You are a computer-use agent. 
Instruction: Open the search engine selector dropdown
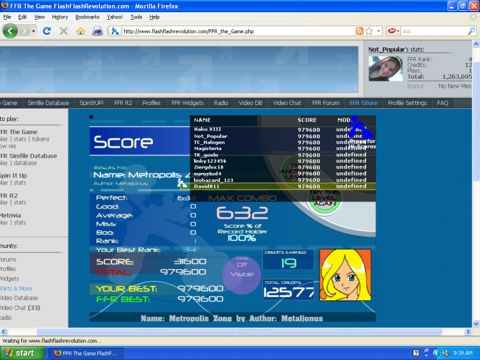click(394, 31)
